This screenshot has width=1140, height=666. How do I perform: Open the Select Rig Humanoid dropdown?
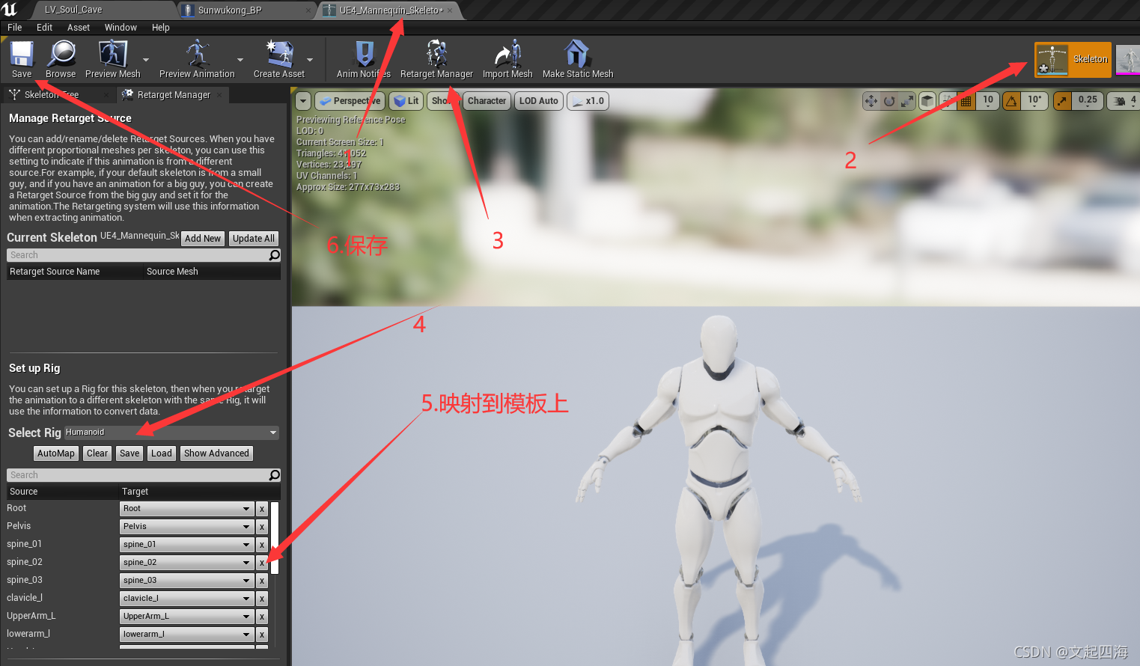(x=171, y=433)
